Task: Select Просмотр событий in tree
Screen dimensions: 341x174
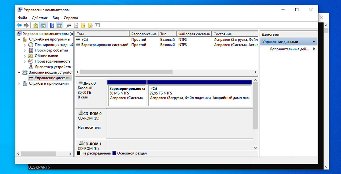Action: tap(51, 50)
